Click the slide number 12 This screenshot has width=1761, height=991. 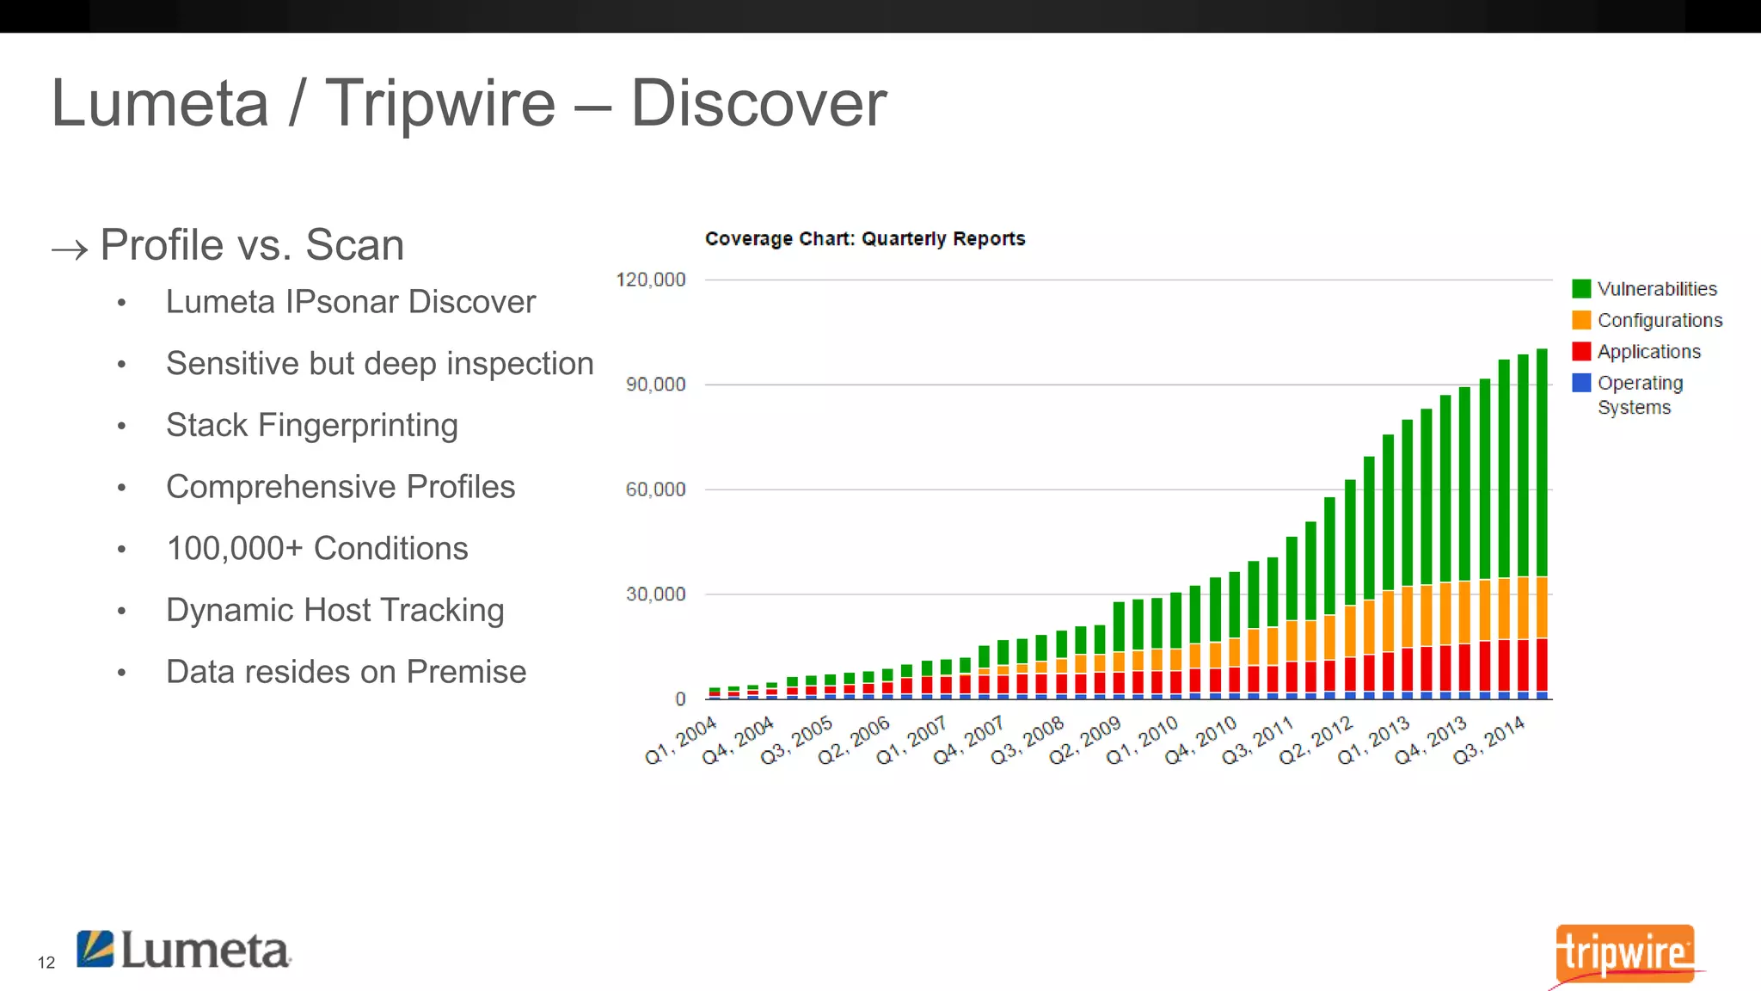coord(46,963)
